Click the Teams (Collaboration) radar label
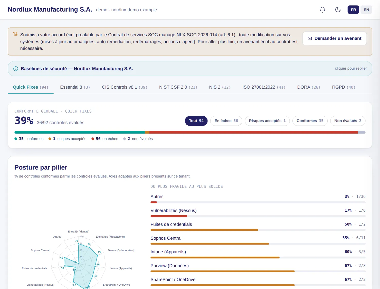The height and width of the screenshot is (289, 380). pos(121,250)
